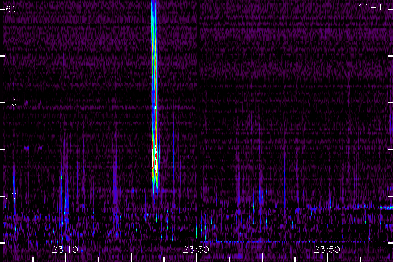Screen dimensions: 393x262
Task: Select the 40 frequency axis label
Action: [11, 102]
